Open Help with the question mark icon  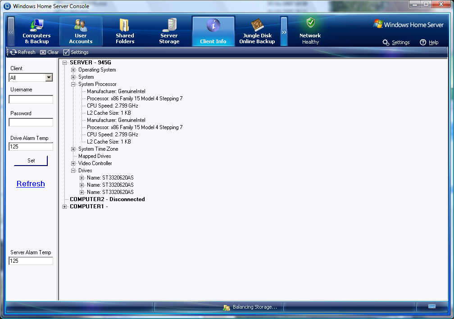(x=429, y=42)
